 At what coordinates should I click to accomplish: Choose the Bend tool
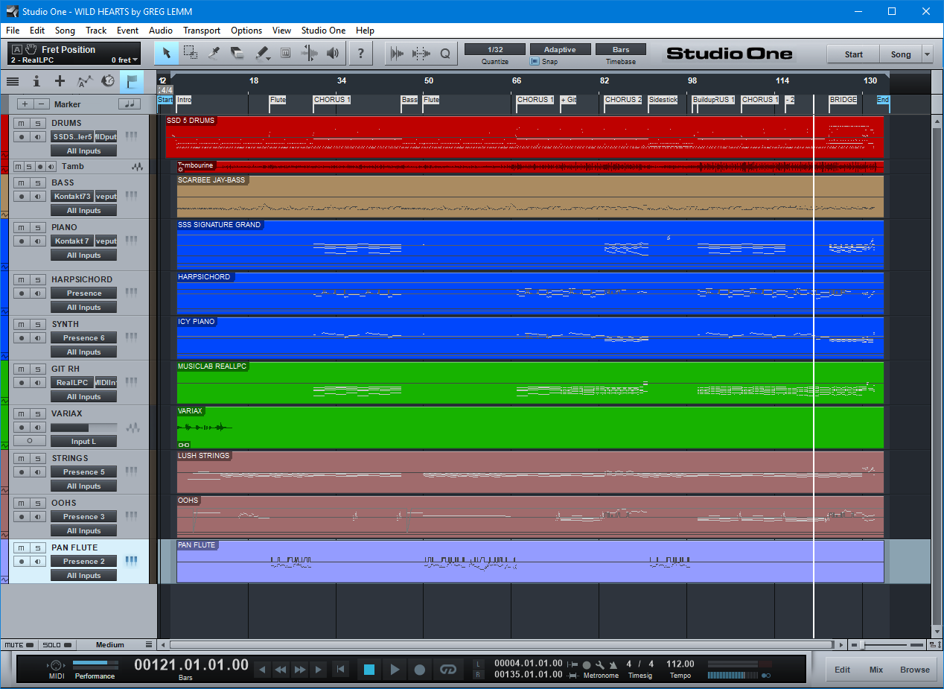point(309,53)
